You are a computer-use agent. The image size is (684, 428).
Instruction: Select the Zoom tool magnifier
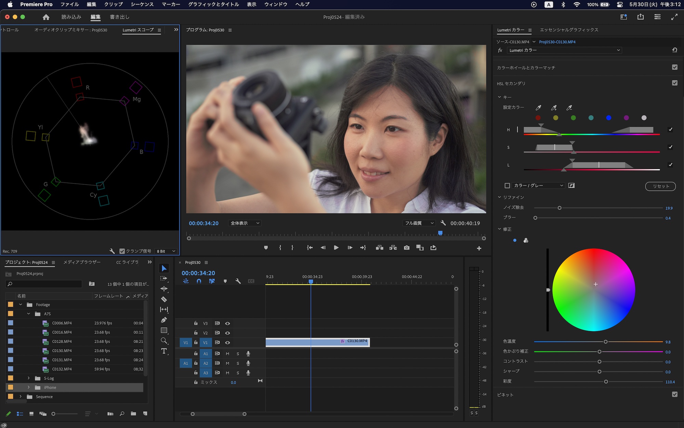[164, 341]
